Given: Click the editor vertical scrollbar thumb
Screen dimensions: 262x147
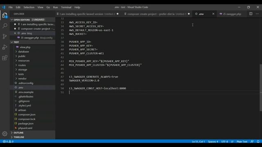Looking at the screenshot, I should click(261, 87).
